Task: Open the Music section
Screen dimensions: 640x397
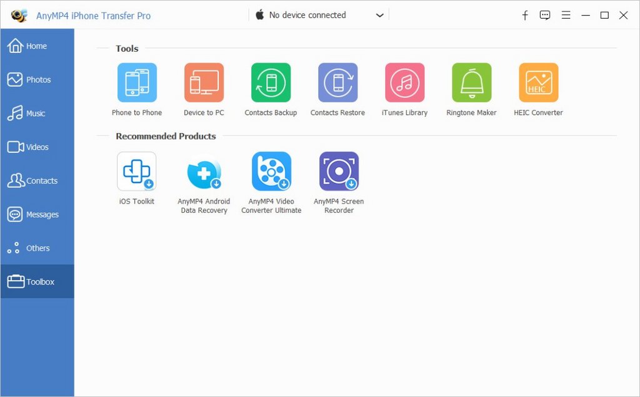Action: coord(37,114)
